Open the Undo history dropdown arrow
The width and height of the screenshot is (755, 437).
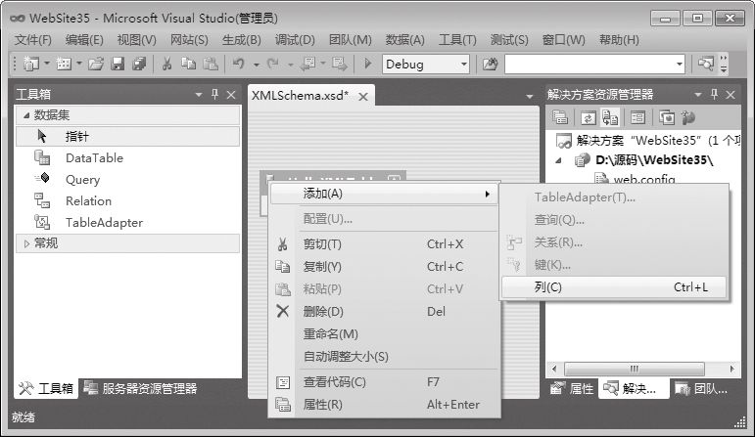257,65
